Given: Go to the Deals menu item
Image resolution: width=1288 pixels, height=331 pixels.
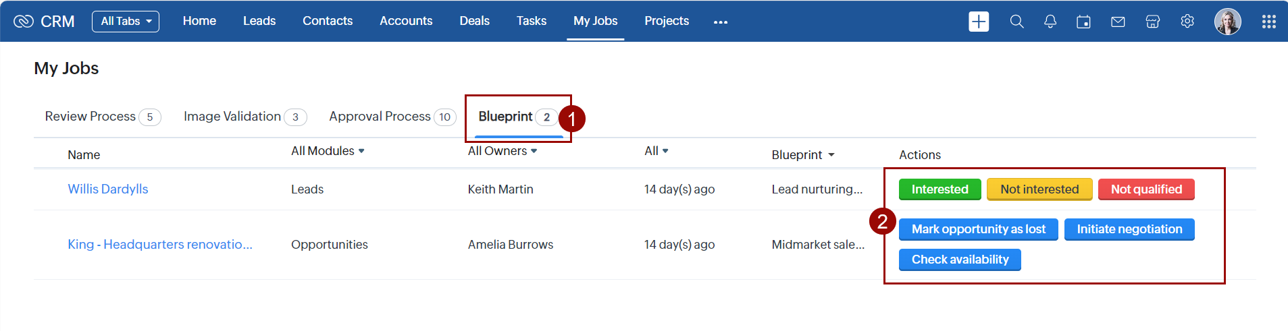Looking at the screenshot, I should [474, 21].
